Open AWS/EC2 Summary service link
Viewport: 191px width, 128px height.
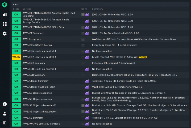pyautogui.click(x=34, y=63)
